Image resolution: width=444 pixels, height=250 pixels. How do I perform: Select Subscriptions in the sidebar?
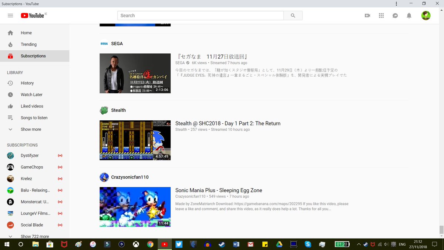tap(34, 56)
